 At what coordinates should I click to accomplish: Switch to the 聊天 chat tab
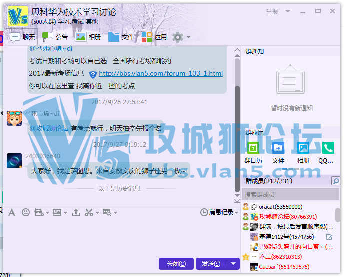pos(22,37)
